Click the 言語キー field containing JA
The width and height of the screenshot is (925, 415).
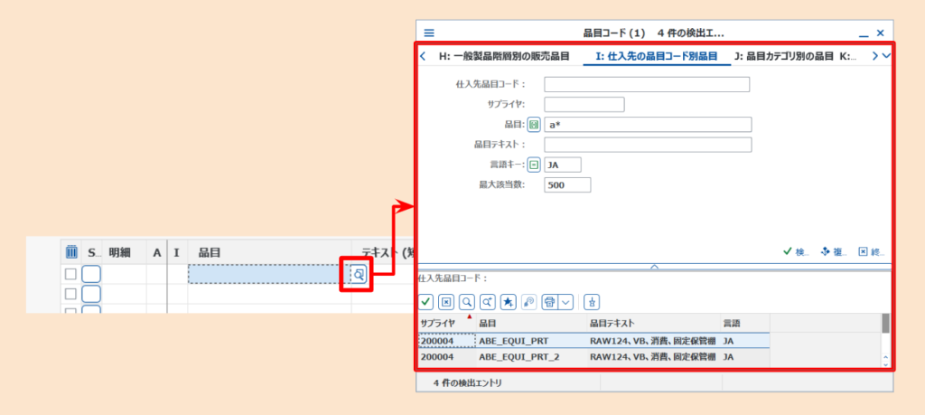click(563, 165)
